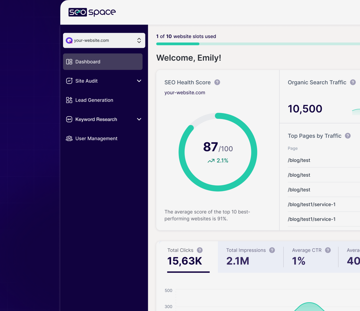This screenshot has height=311, width=360.
Task: Click the question mark next to Organic Search Traffic
Action: (x=353, y=82)
